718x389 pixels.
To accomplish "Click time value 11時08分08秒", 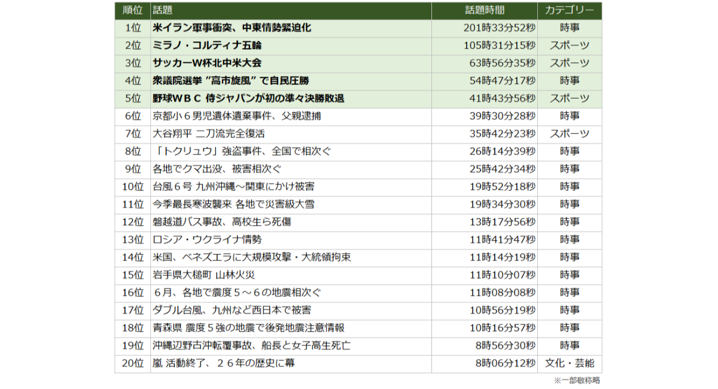I will [x=503, y=293].
